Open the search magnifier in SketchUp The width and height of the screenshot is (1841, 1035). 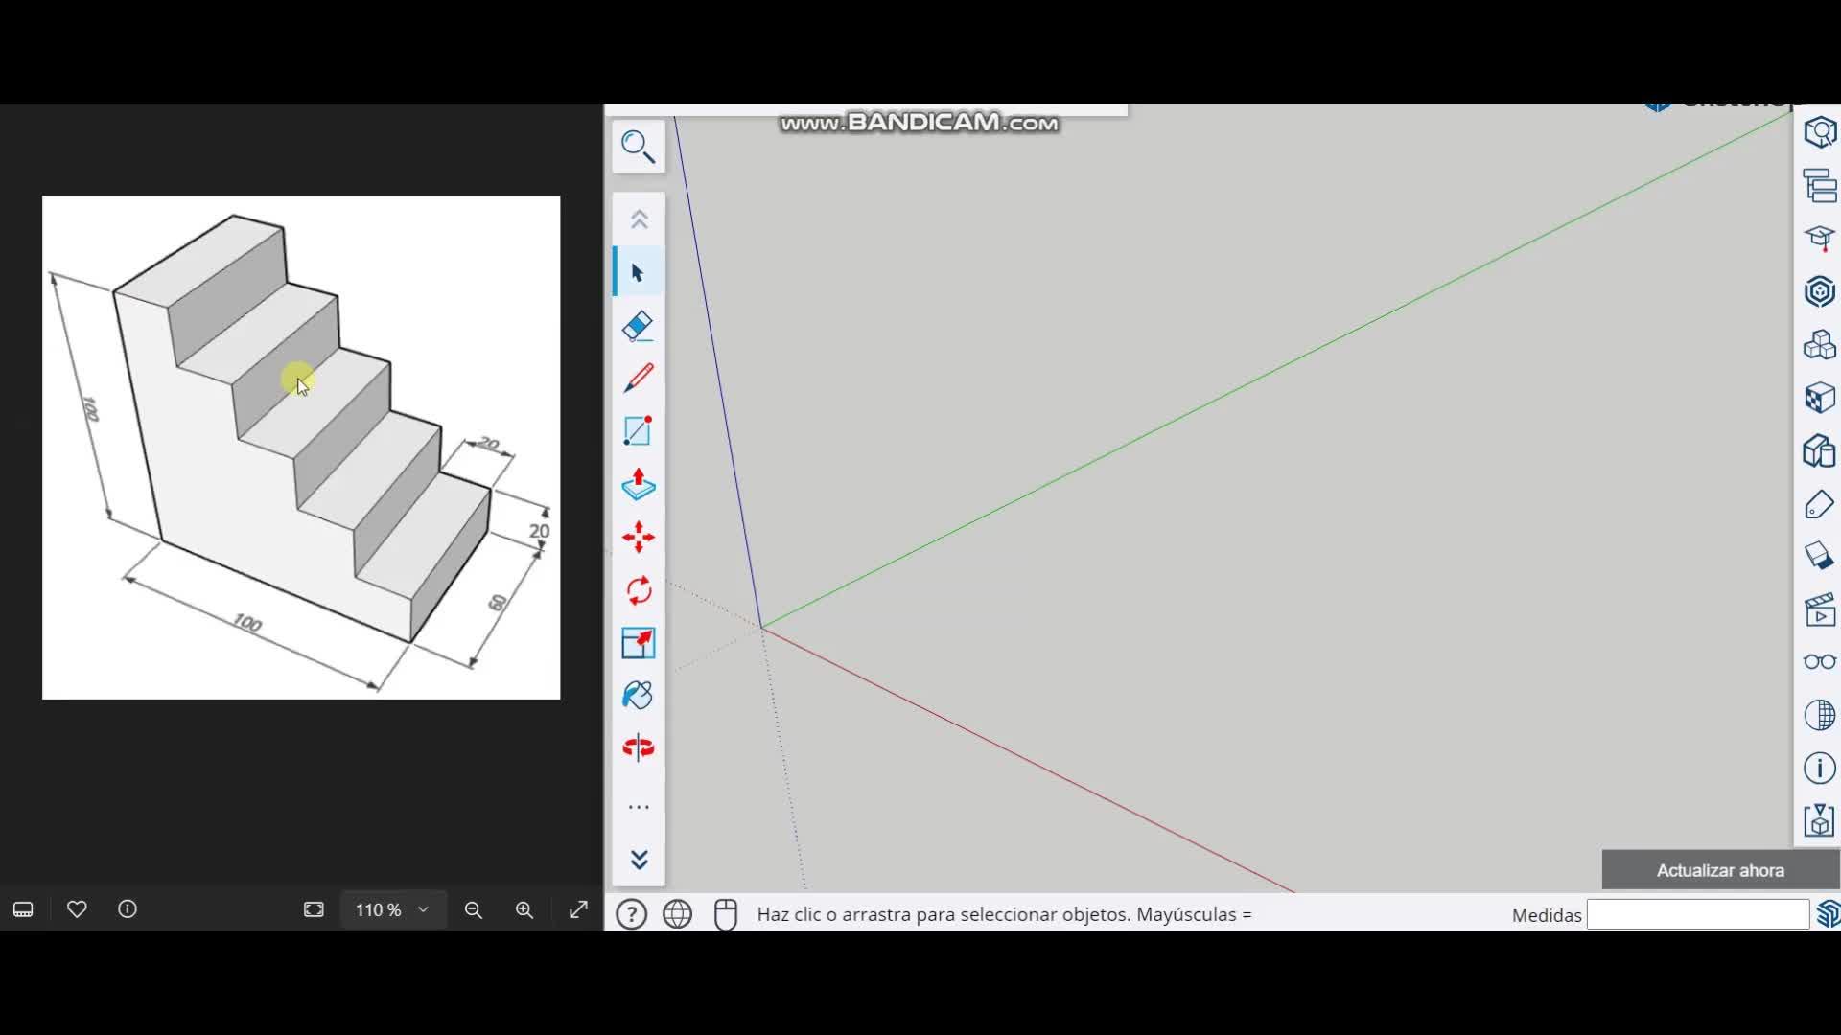coord(638,147)
